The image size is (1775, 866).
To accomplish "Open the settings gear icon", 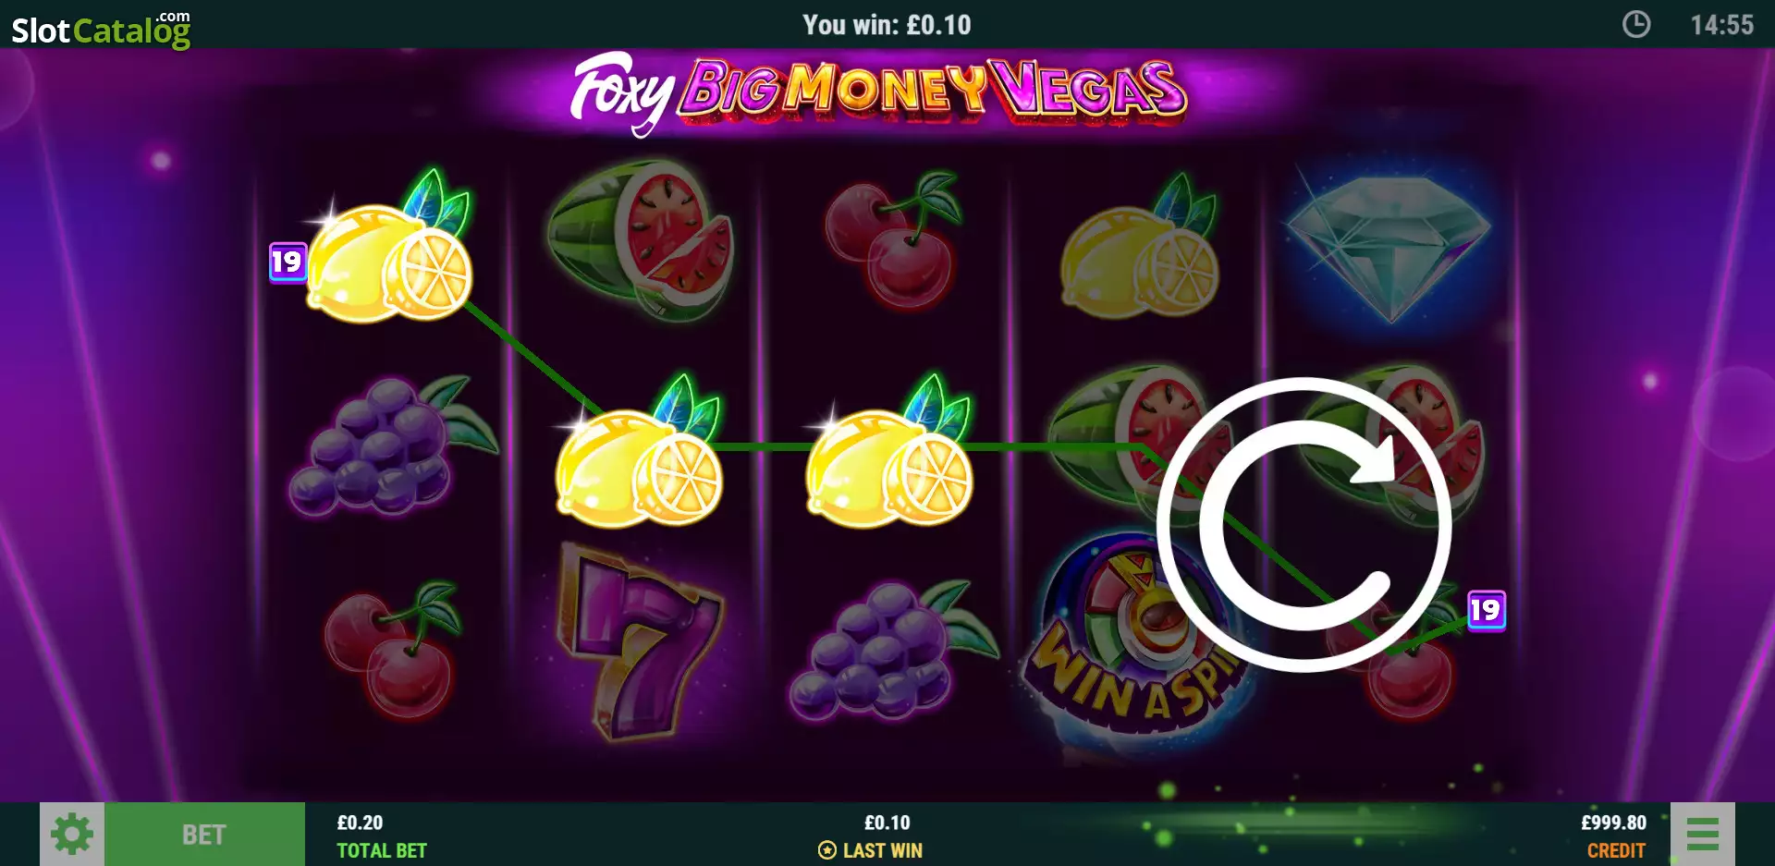I will point(72,835).
